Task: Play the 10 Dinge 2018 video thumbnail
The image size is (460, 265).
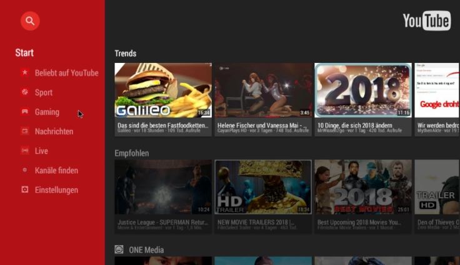Action: pos(363,90)
